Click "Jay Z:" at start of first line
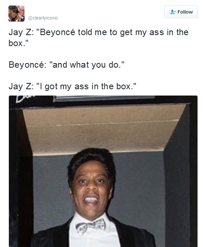Image resolution: width=203 pixels, height=247 pixels. pyautogui.click(x=21, y=33)
